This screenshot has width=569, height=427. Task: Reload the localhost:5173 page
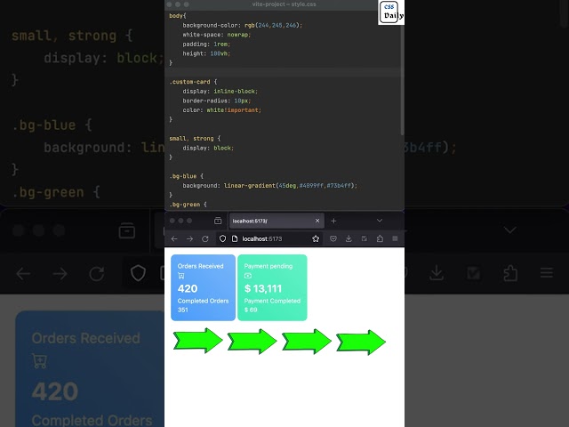pyautogui.click(x=205, y=239)
